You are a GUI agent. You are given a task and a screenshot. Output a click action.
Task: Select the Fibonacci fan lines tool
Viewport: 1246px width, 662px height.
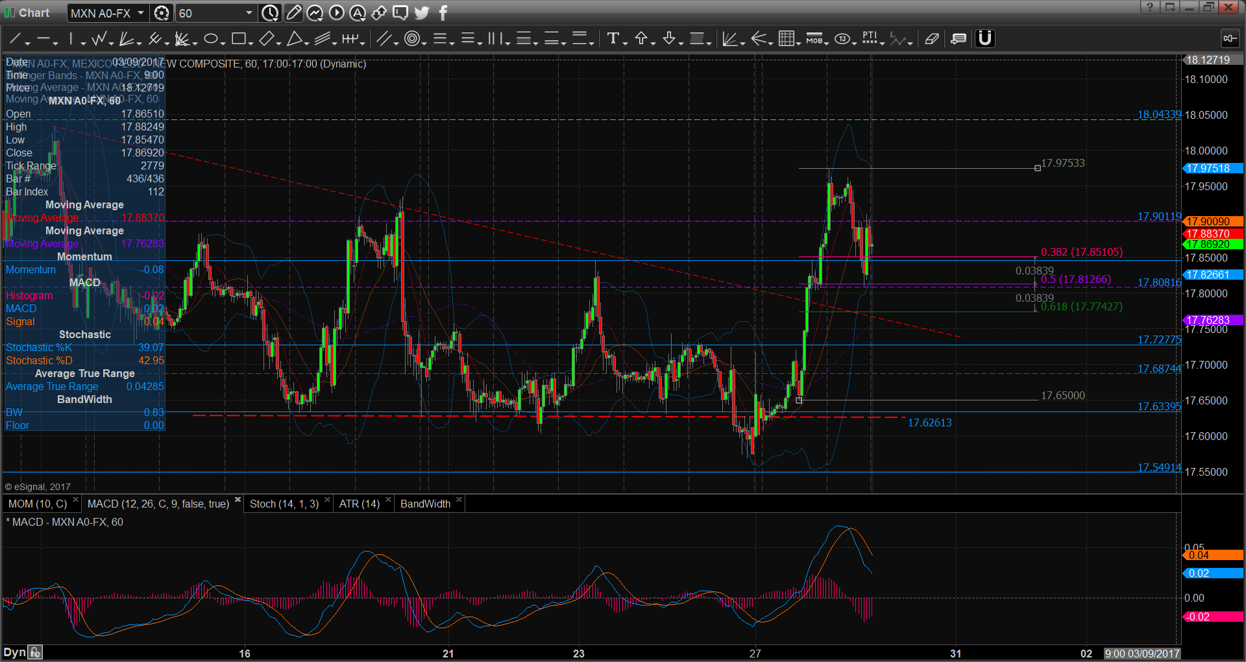126,39
